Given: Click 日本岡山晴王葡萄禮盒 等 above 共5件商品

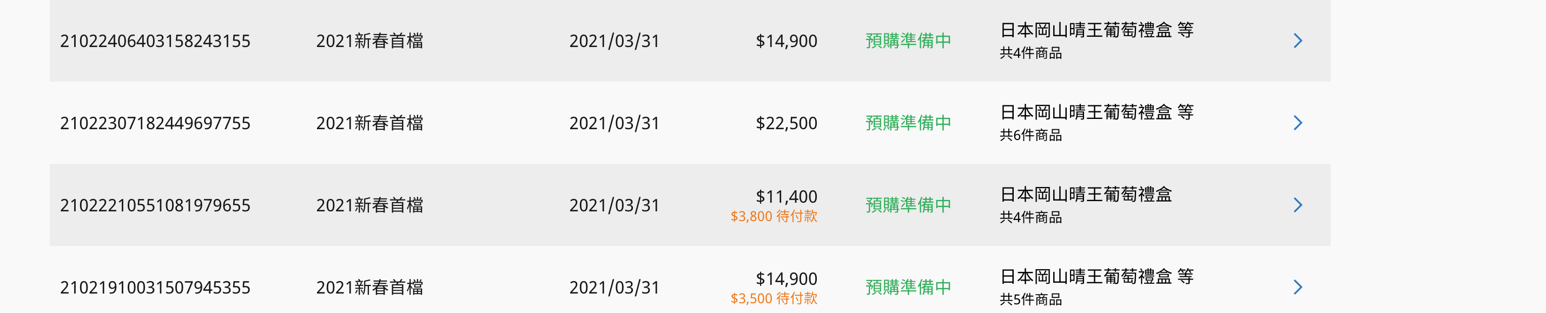Looking at the screenshot, I should pos(1096,276).
